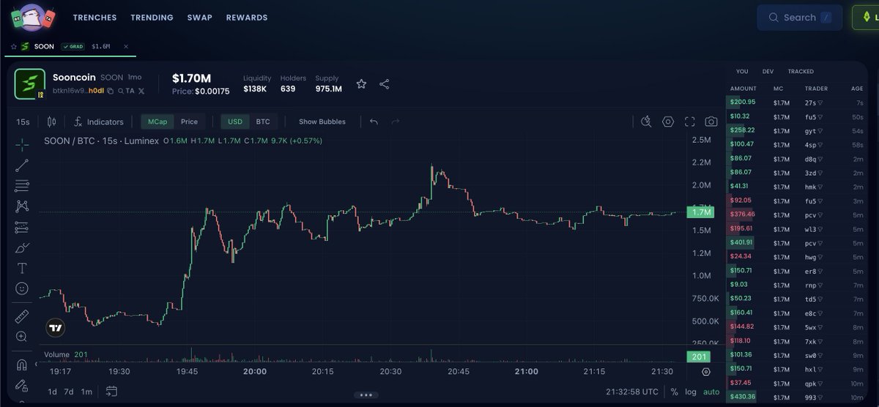
Task: Click the site logo mascot
Action: tap(31, 18)
